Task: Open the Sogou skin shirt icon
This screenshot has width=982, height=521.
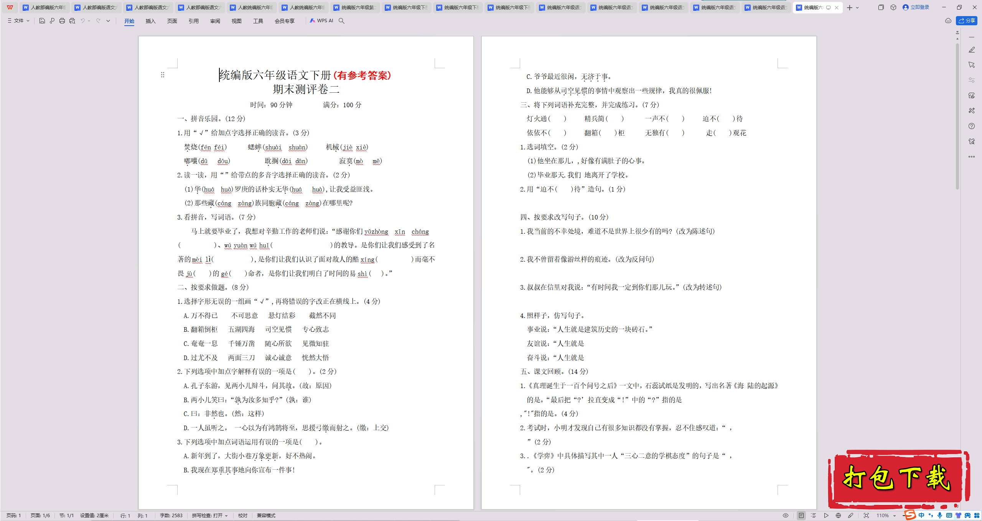Action: pos(958,515)
